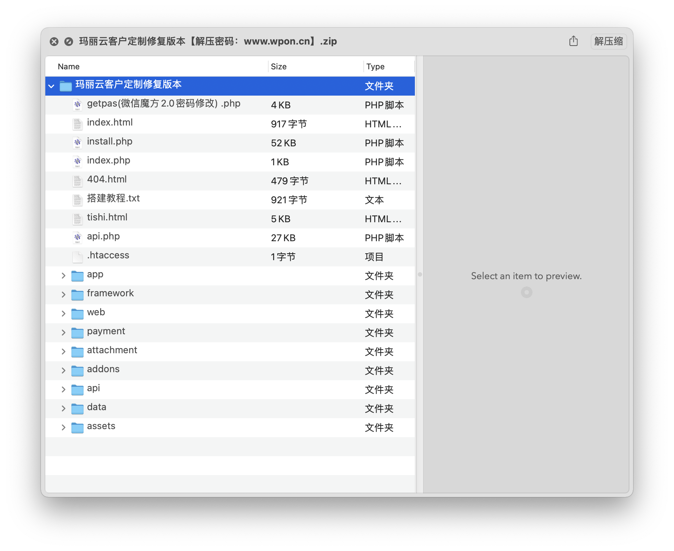The image size is (674, 551).
Task: Expand the framework folder chevron
Action: tap(63, 294)
